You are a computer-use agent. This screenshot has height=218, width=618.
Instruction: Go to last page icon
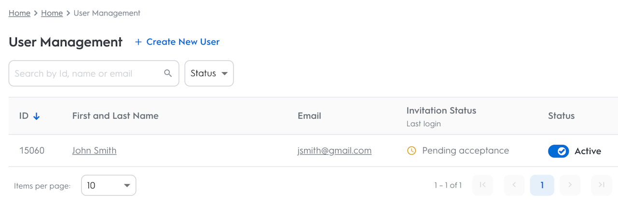(x=601, y=185)
